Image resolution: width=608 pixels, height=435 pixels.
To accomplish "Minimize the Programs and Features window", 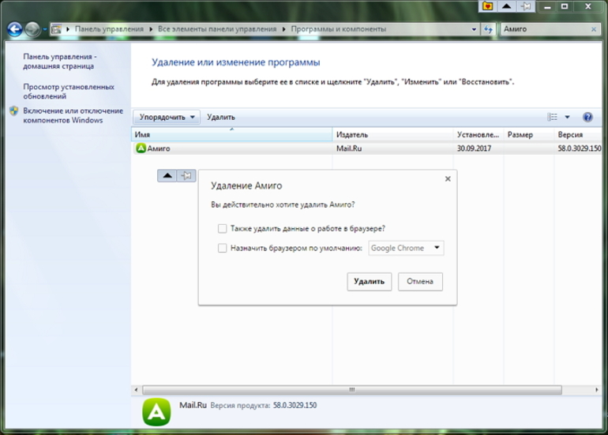I will tap(547, 6).
